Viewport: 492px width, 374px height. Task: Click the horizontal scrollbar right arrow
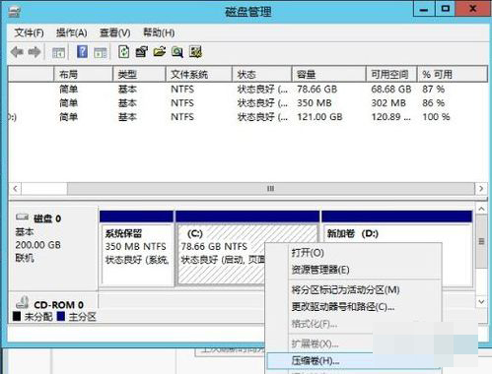click(481, 189)
